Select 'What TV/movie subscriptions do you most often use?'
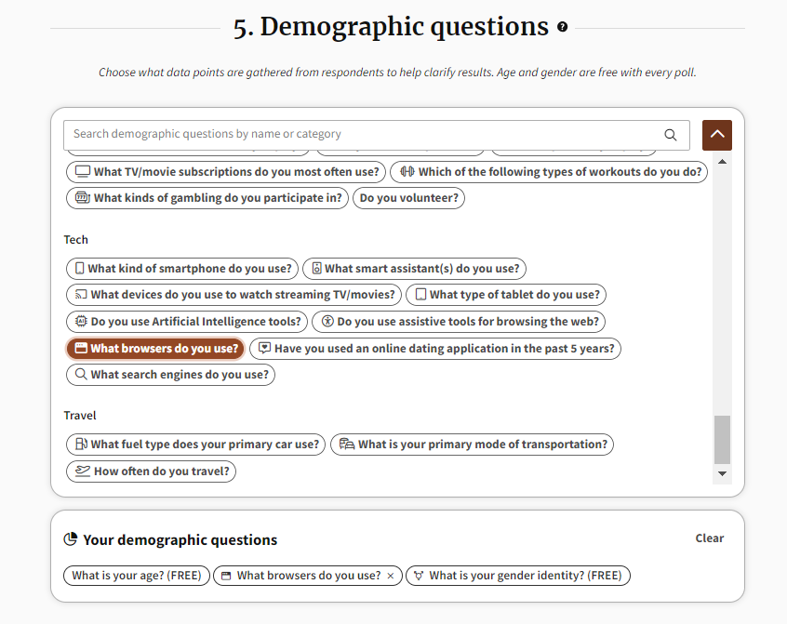 [226, 172]
